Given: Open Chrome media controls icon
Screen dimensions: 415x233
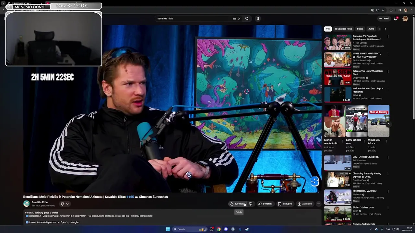Looking at the screenshot, I should [399, 10].
